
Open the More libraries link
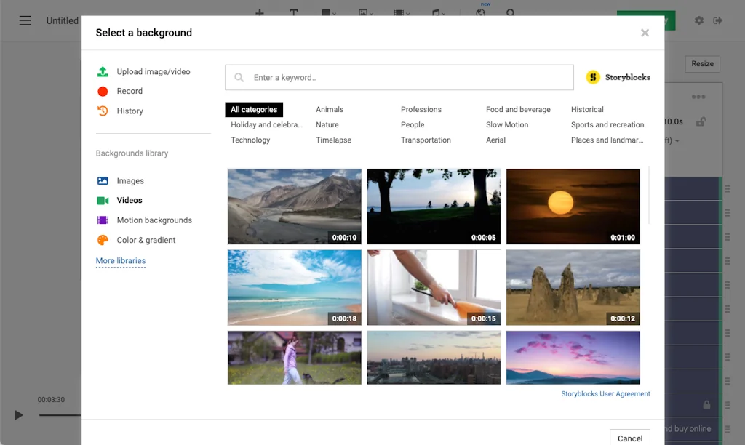tap(121, 260)
